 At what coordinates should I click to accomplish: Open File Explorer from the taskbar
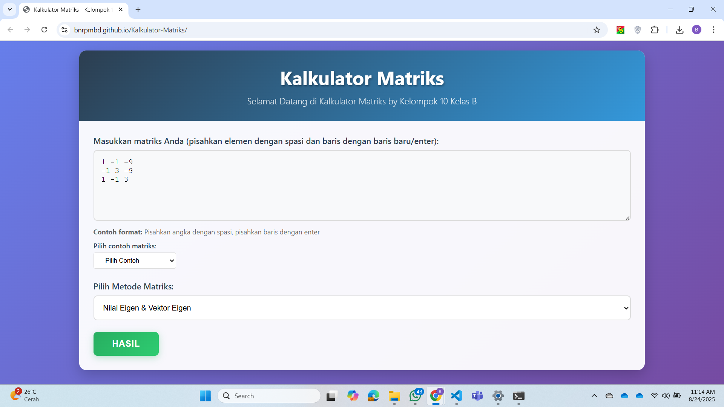(394, 396)
